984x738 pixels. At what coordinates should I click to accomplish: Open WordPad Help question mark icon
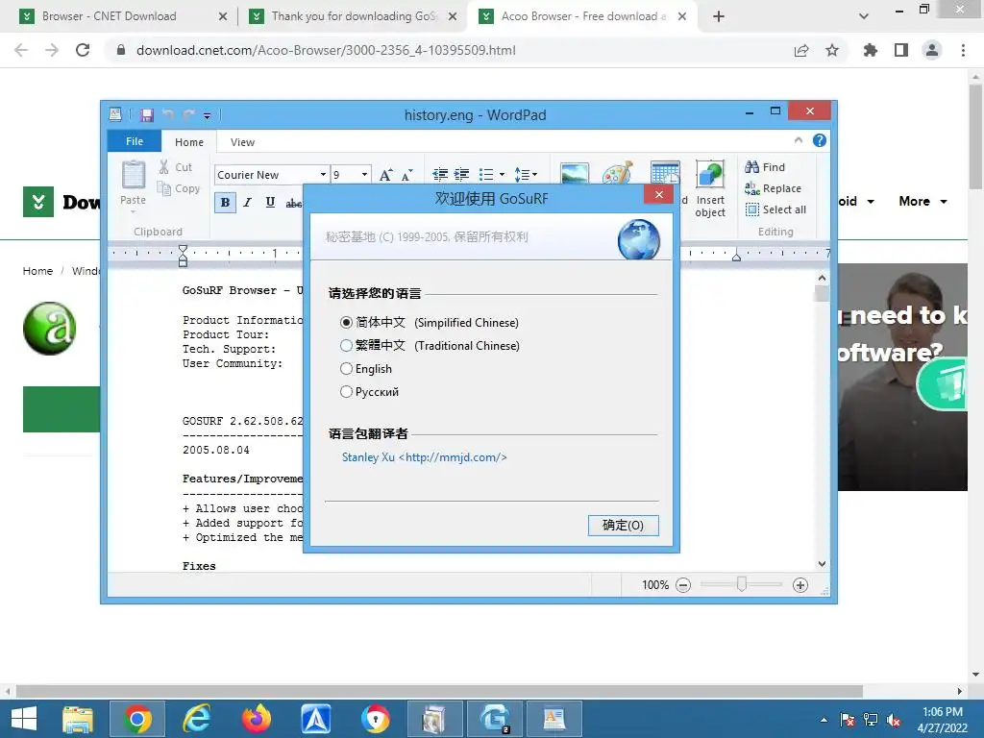point(820,140)
